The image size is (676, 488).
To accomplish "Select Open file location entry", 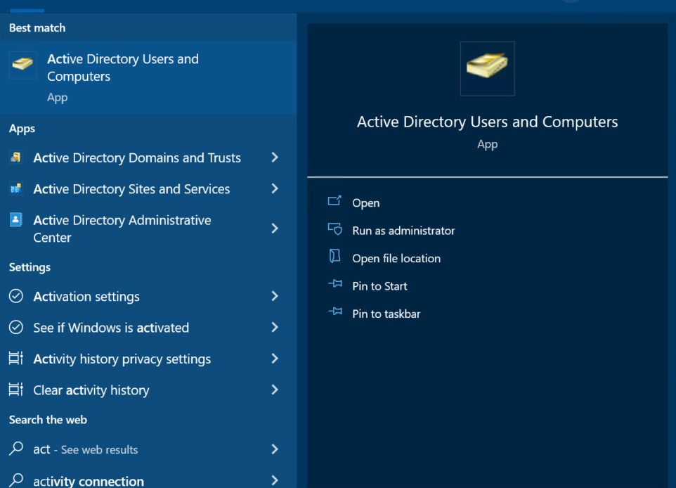I will (x=396, y=259).
